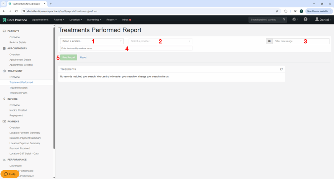Open the Select a location dropdown
Image resolution: width=334 pixels, height=179 pixels.
pos(92,41)
